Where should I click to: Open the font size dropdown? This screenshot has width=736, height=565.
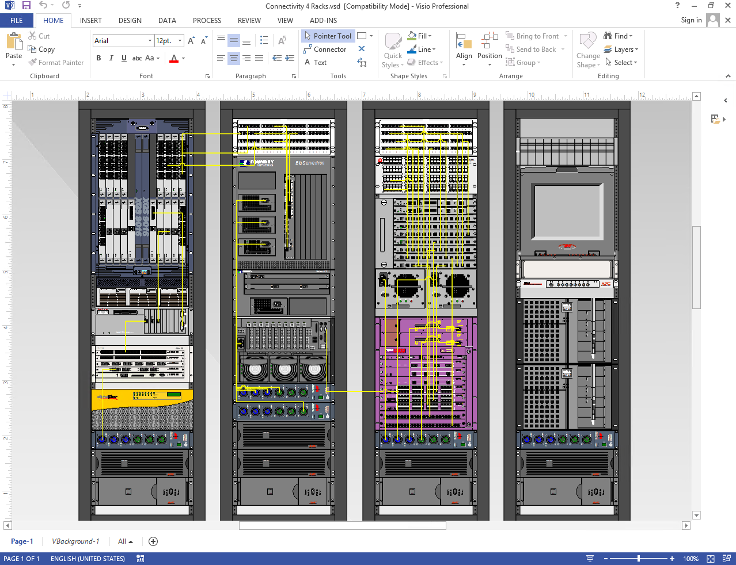180,41
